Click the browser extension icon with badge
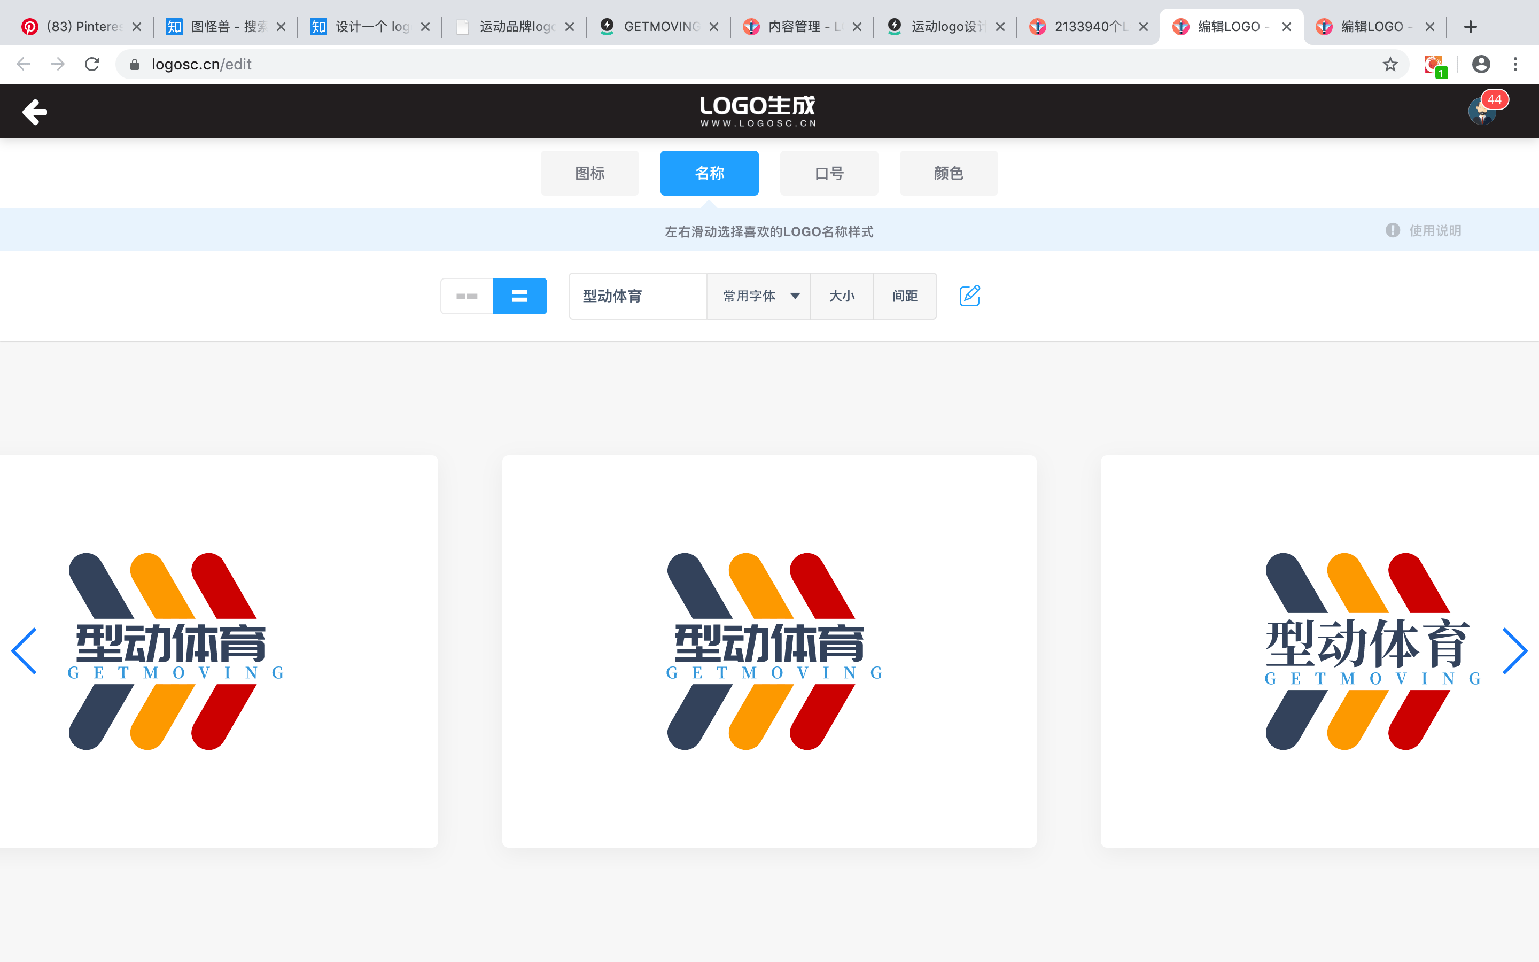 click(1435, 66)
